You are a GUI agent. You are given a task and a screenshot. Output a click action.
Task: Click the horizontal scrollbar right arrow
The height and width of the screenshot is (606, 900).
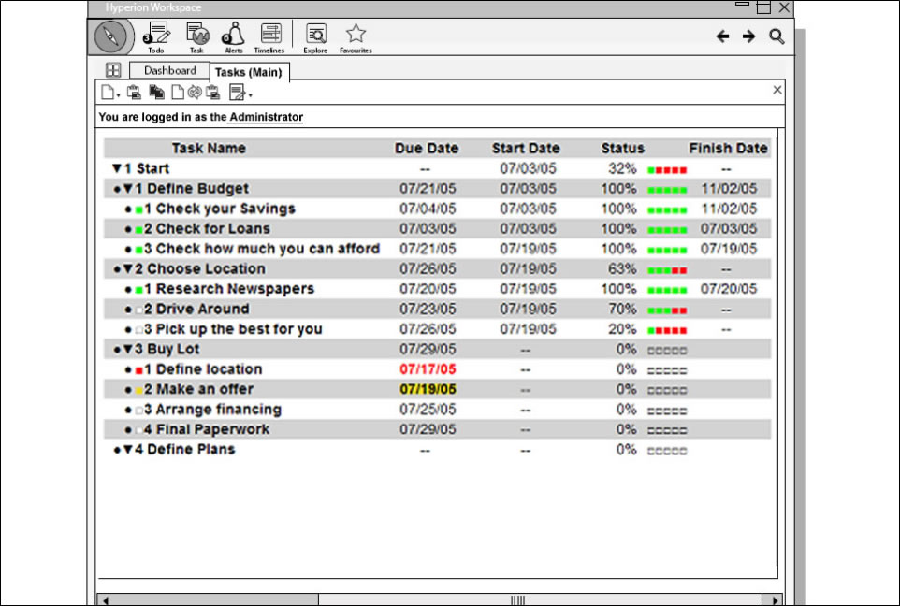click(776, 600)
